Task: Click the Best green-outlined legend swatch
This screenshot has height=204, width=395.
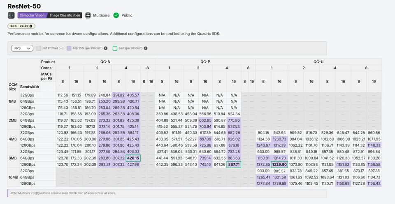Action: (x=115, y=48)
